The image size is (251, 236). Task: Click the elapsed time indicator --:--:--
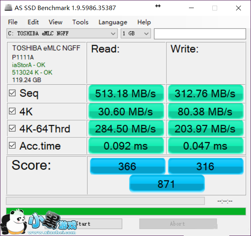click(225, 201)
